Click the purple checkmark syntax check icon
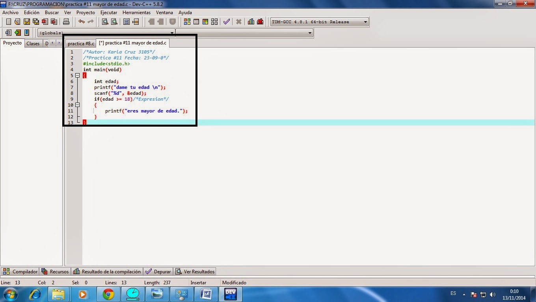Image resolution: width=536 pixels, height=302 pixels. (226, 22)
